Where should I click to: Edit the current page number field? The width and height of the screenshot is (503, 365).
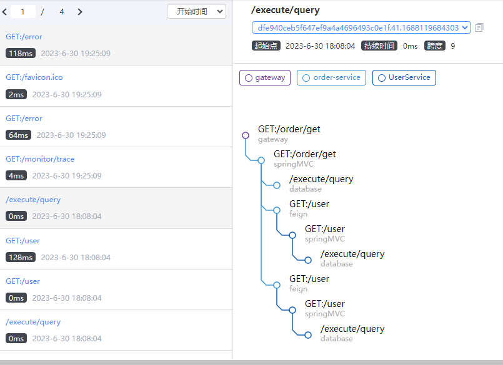23,11
